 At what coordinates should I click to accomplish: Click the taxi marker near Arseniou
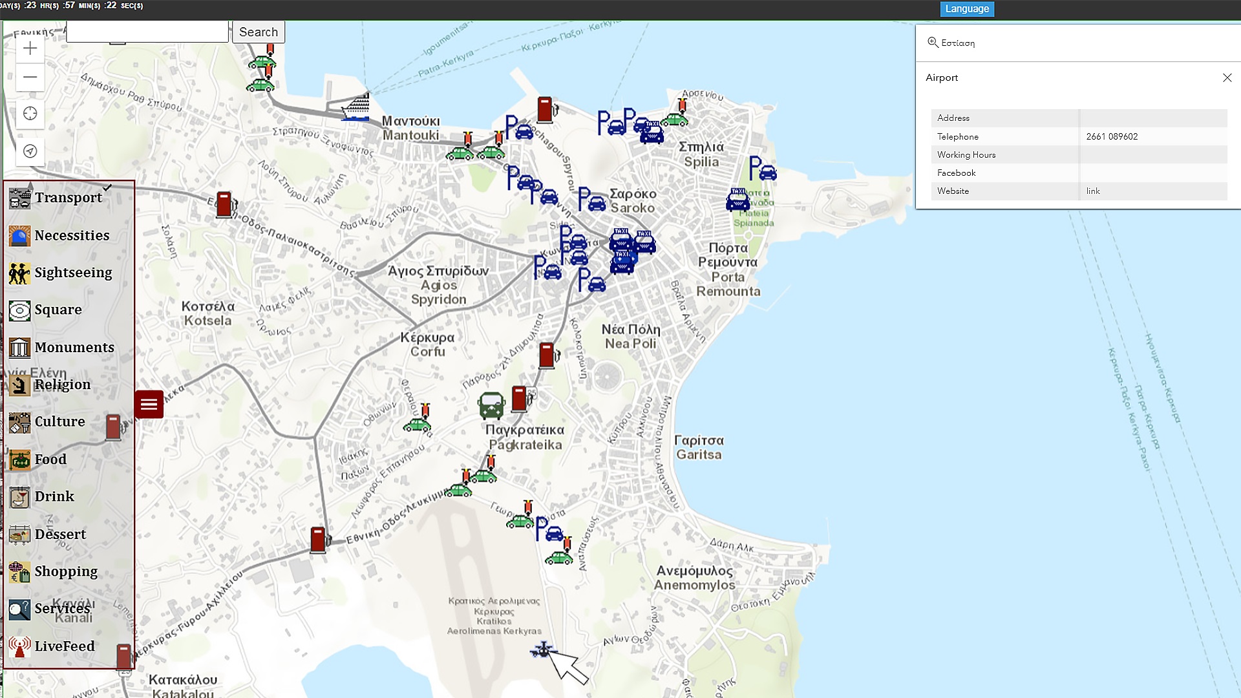(x=652, y=132)
